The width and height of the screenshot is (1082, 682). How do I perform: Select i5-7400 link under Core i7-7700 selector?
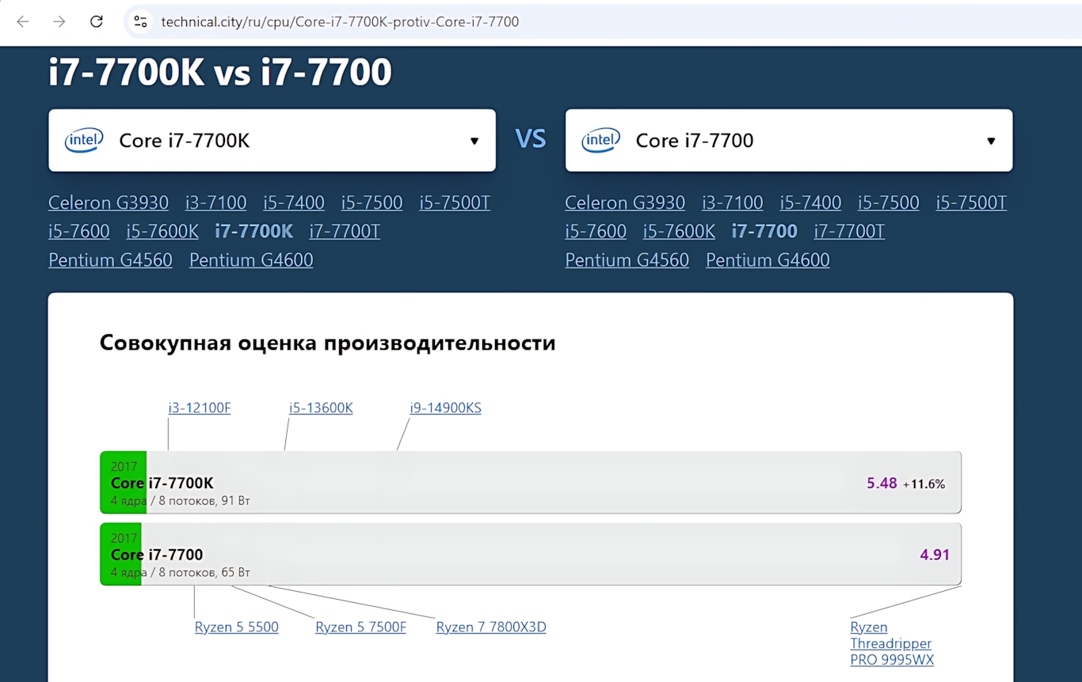click(x=810, y=203)
